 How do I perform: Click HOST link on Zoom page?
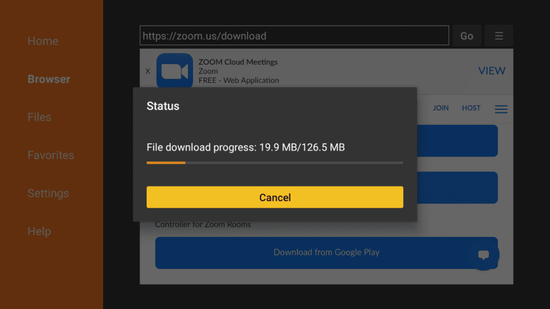[x=471, y=108]
